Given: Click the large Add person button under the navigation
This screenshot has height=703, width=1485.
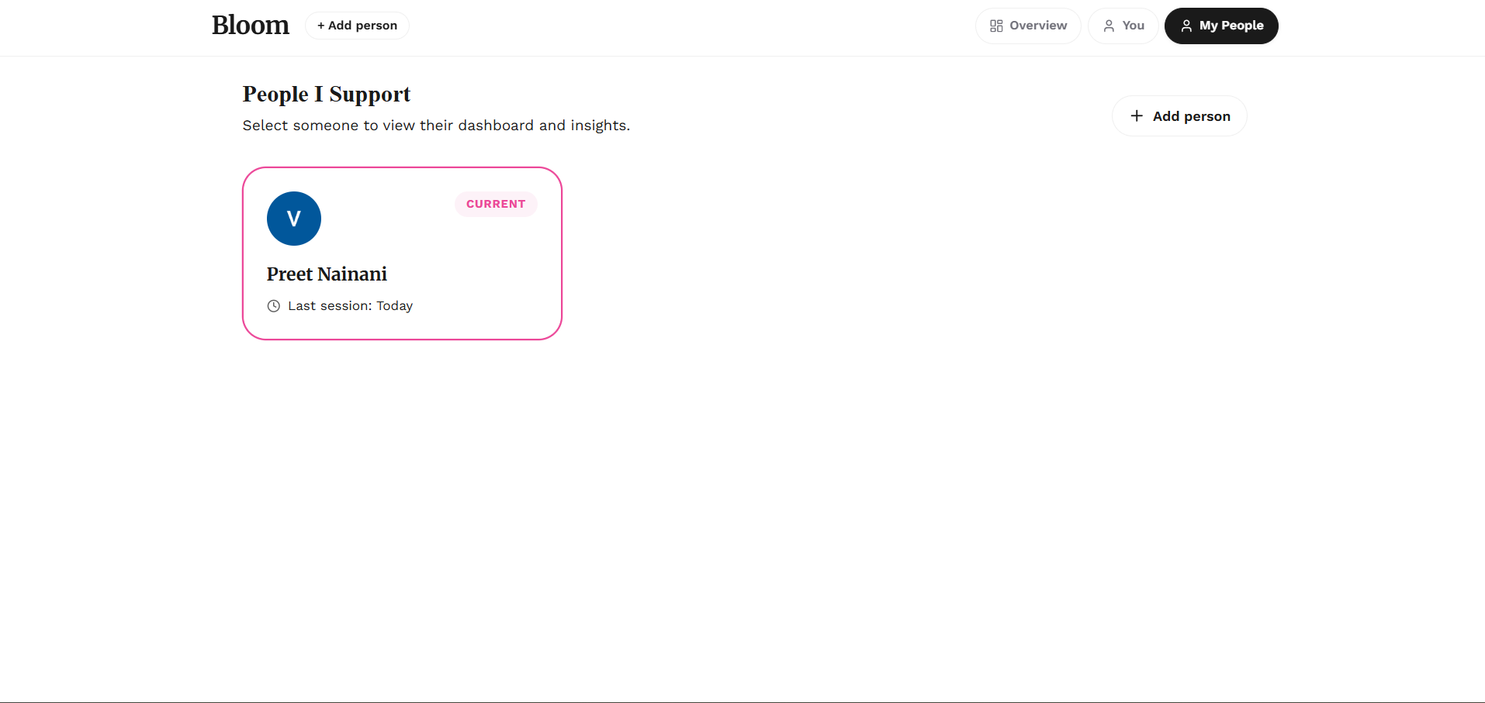Looking at the screenshot, I should 1179,116.
